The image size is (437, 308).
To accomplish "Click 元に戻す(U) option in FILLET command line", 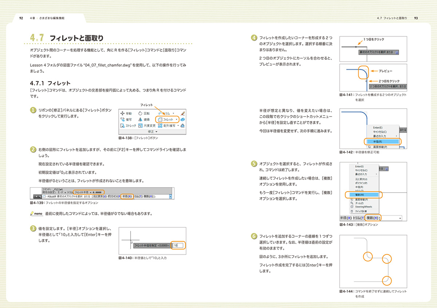I will click(x=100, y=196).
